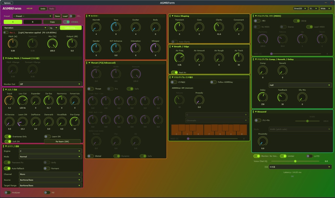Disable the Real Air toggle
This screenshot has width=335, height=198.
pyautogui.click(x=175, y=72)
